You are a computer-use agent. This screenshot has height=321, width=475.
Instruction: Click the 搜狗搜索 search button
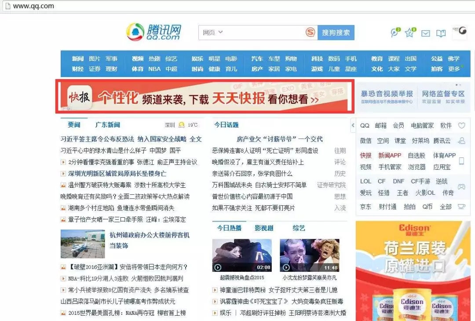(x=336, y=33)
